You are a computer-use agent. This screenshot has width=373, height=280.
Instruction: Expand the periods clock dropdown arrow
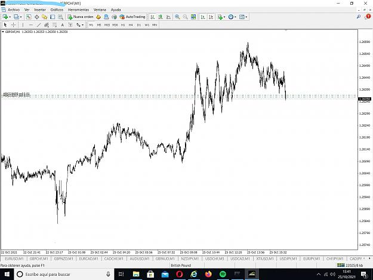click(235, 17)
